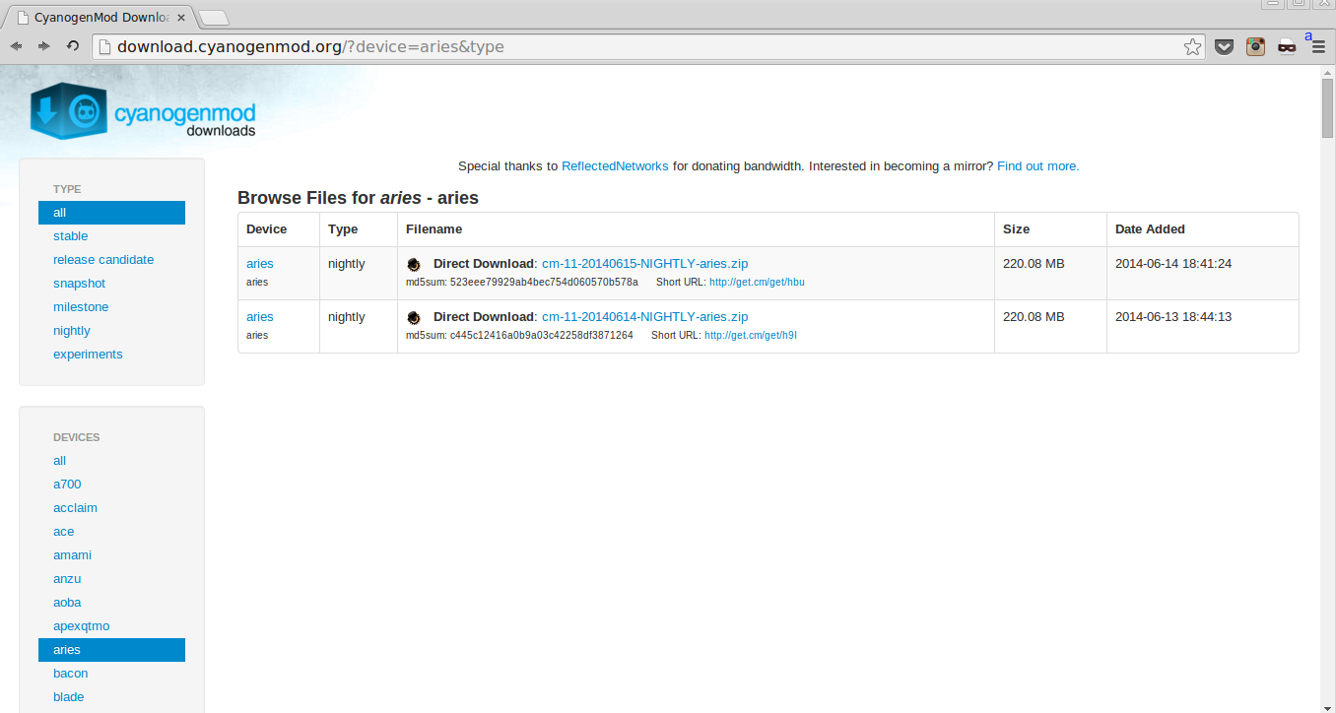
Task: Click the download icon beside cm-11-20140614-NIGHTLY
Action: click(414, 317)
